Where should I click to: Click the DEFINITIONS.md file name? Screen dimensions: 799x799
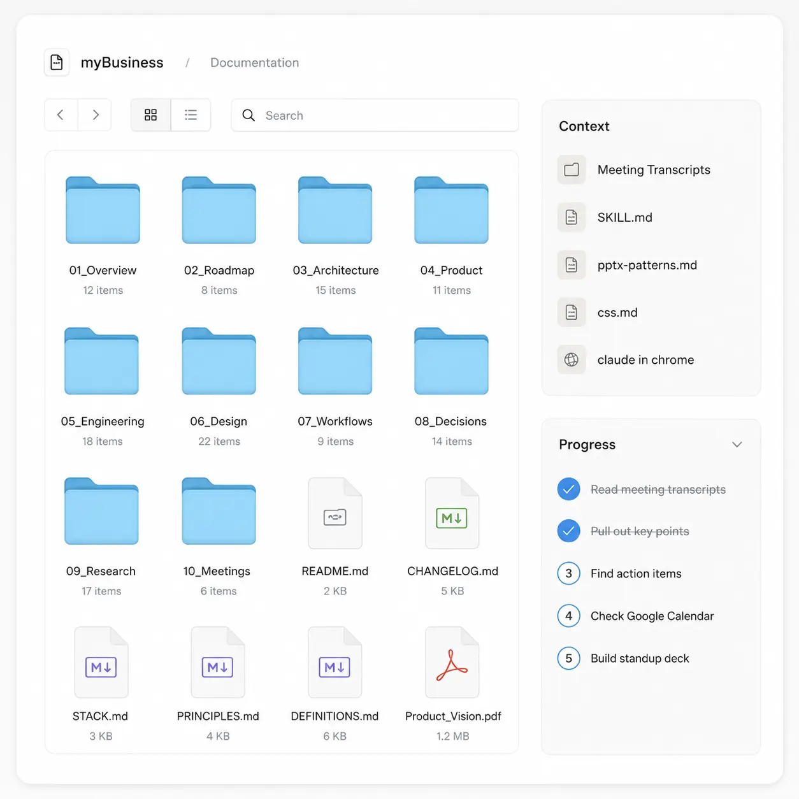coord(335,716)
